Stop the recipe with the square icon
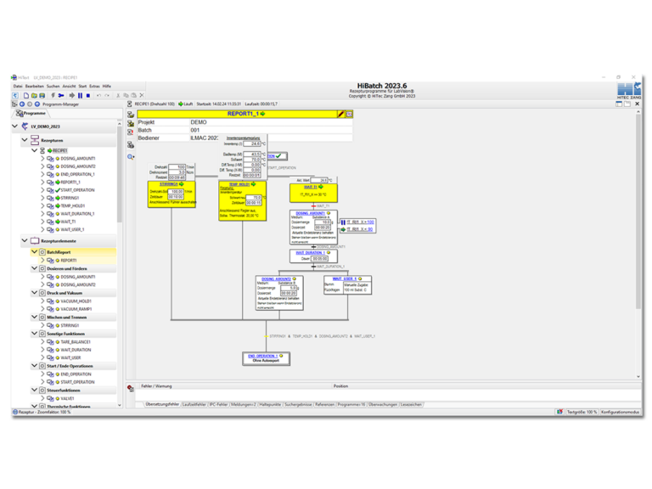 coord(87,95)
